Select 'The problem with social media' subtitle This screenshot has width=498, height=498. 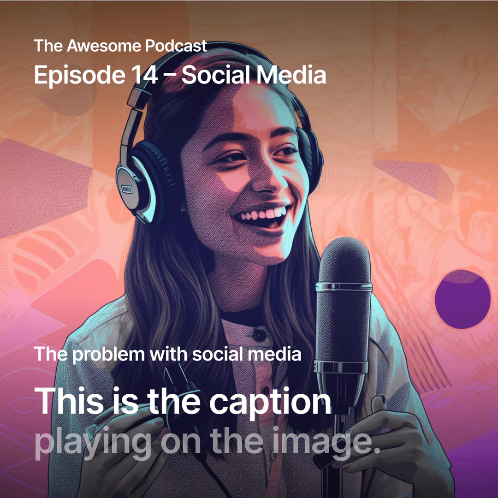pyautogui.click(x=168, y=354)
